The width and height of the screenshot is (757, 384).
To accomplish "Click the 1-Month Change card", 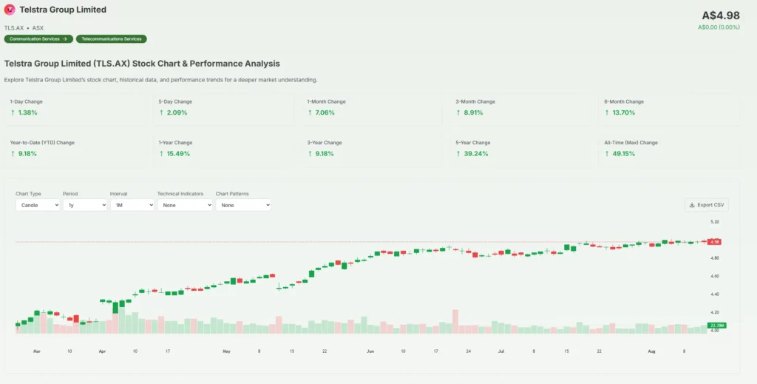I will click(371, 107).
